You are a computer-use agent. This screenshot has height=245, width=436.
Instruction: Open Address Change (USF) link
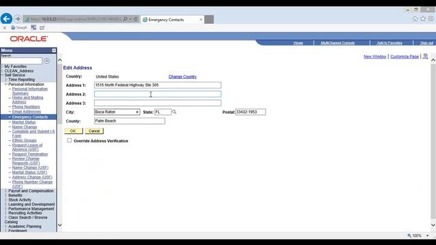coord(32,177)
